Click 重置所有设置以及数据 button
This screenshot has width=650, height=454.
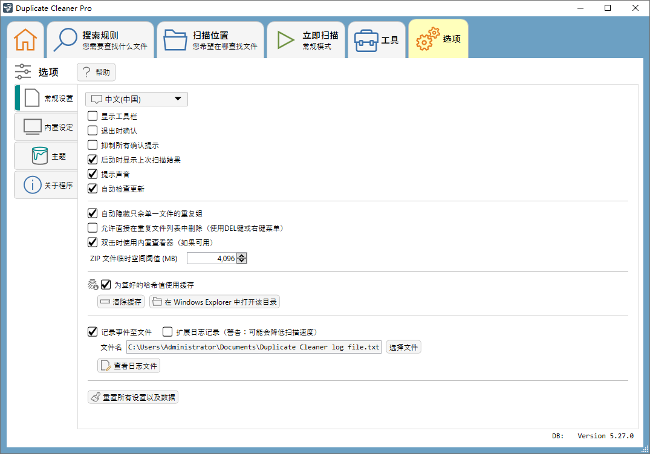coord(133,397)
